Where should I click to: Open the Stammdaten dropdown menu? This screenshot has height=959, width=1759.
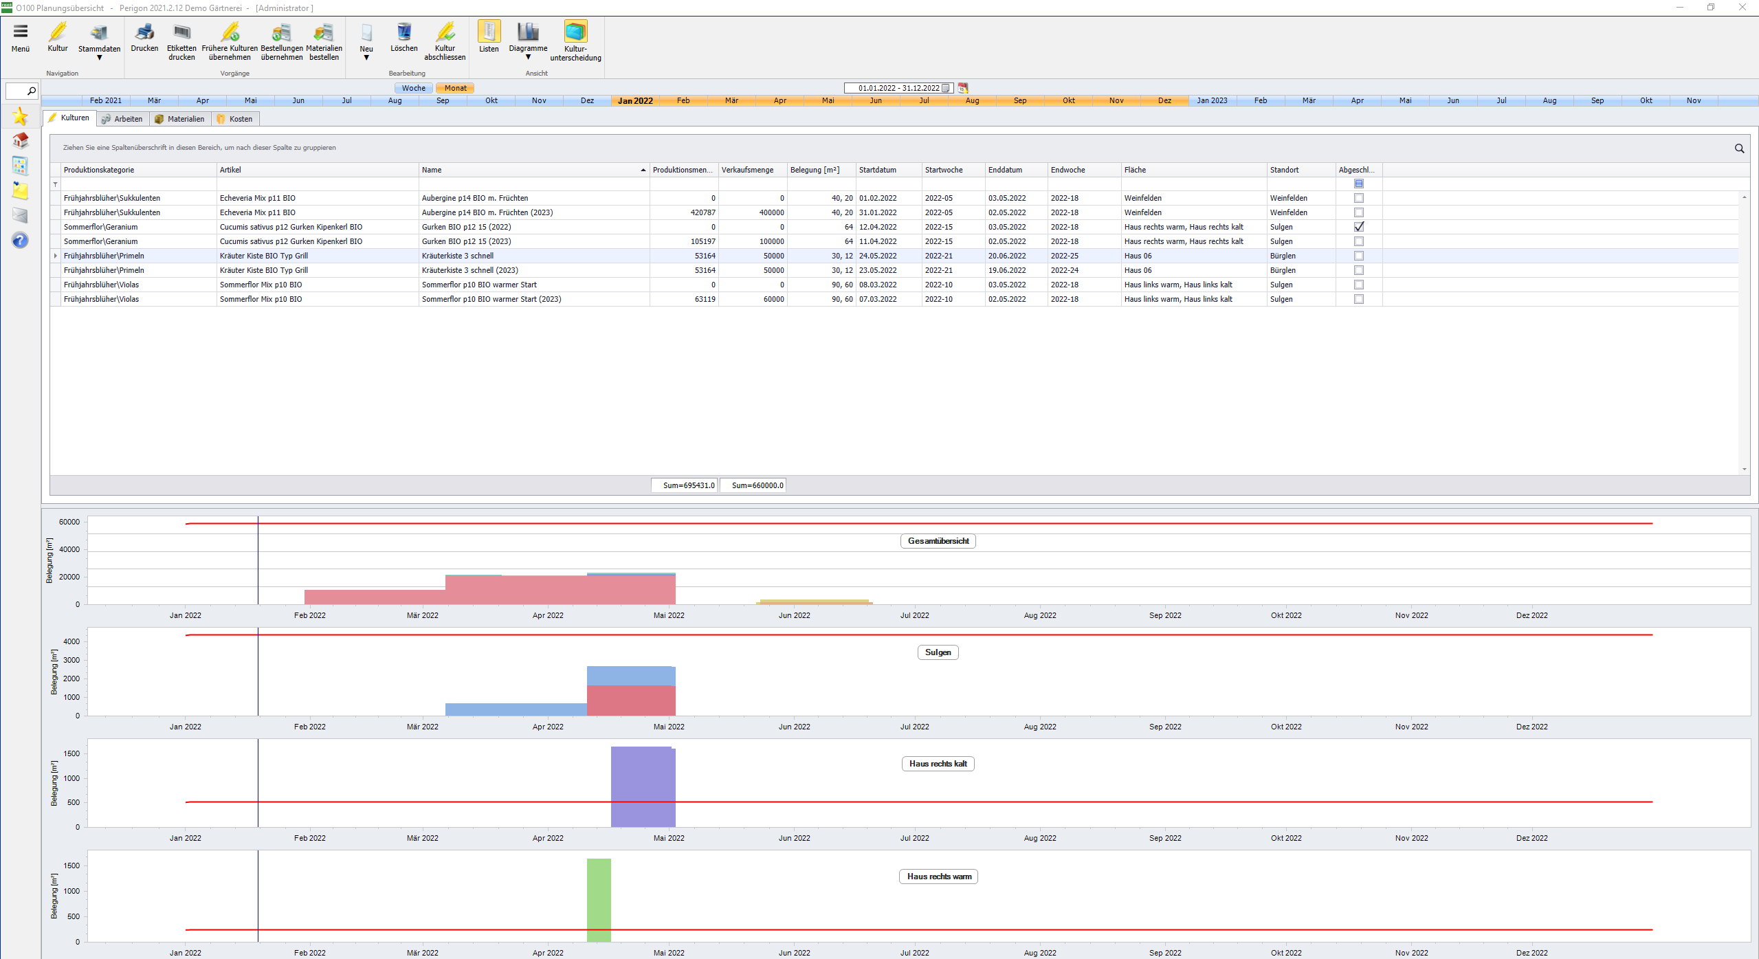(99, 57)
